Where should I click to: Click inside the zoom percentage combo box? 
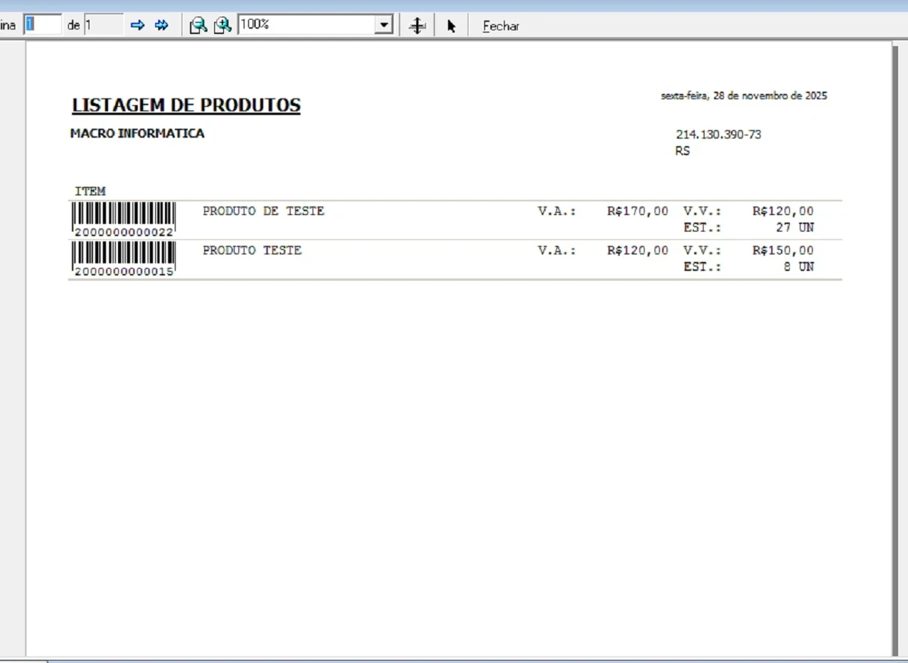(x=306, y=25)
